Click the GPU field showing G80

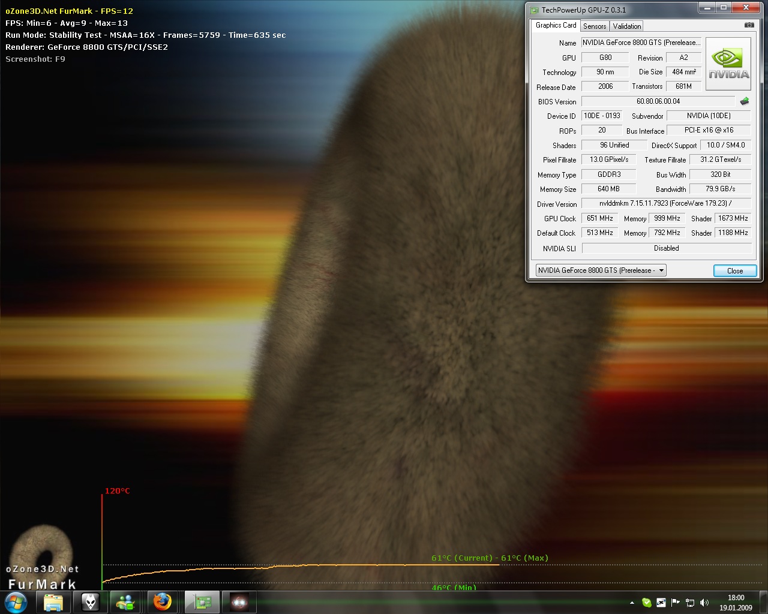point(605,58)
